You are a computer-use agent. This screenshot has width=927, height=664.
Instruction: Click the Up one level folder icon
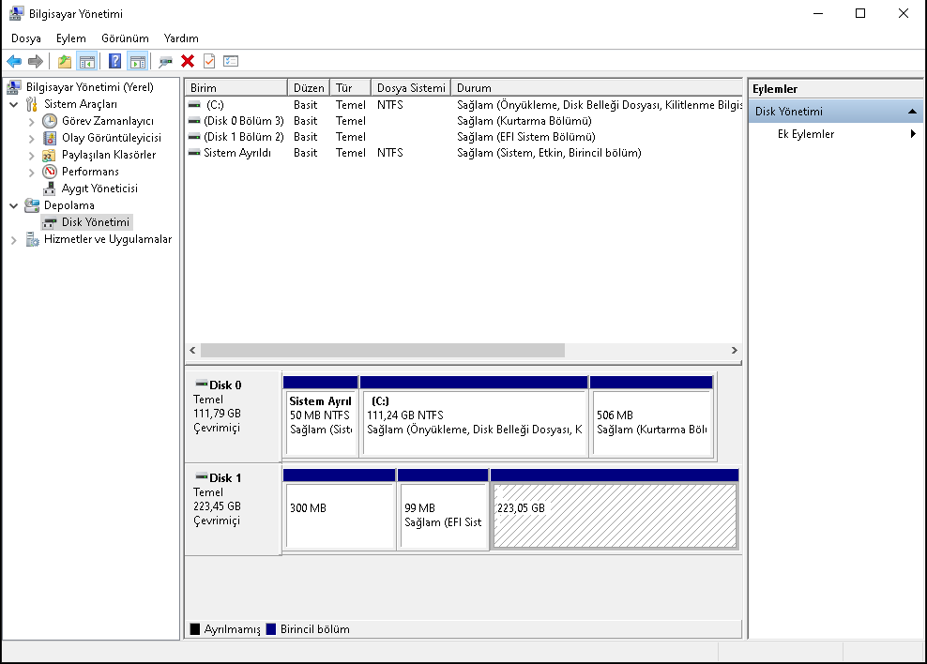[x=65, y=61]
